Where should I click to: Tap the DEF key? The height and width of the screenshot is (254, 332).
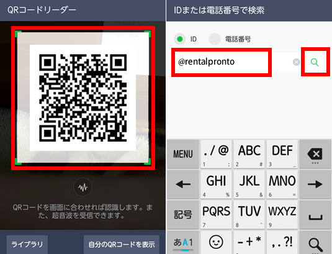pyautogui.click(x=282, y=154)
